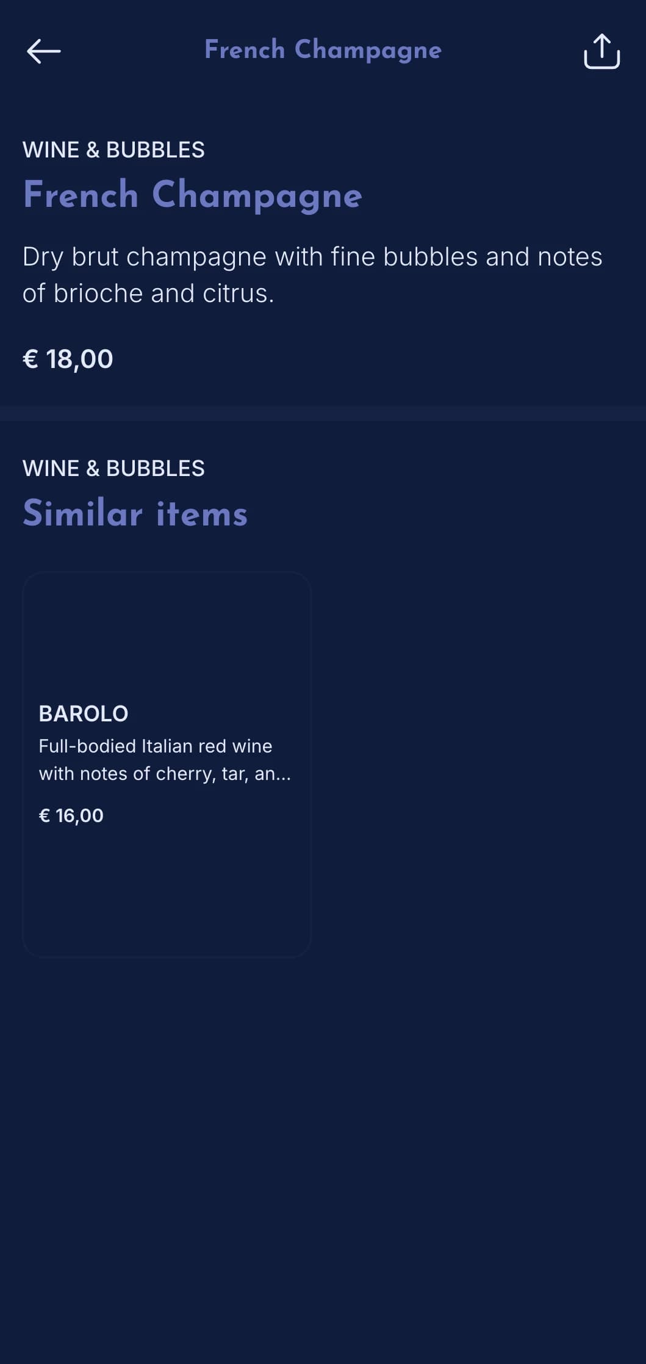
Task: Tap the word brioche in the description
Action: 98,294
